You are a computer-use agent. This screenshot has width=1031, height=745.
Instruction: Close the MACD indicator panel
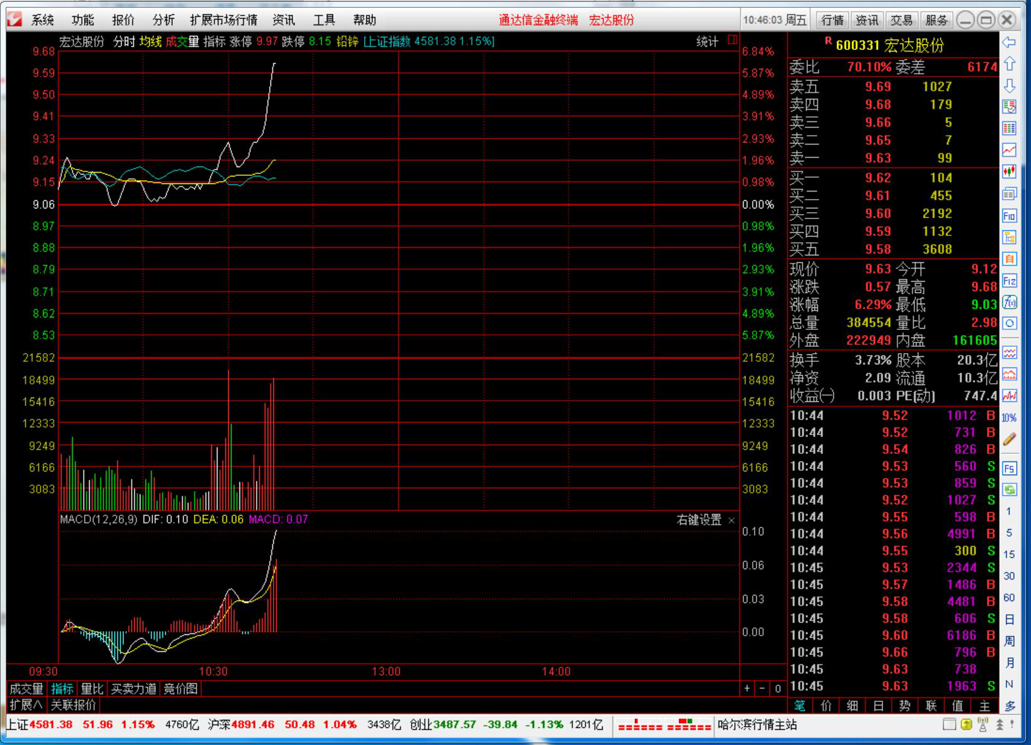(x=731, y=520)
